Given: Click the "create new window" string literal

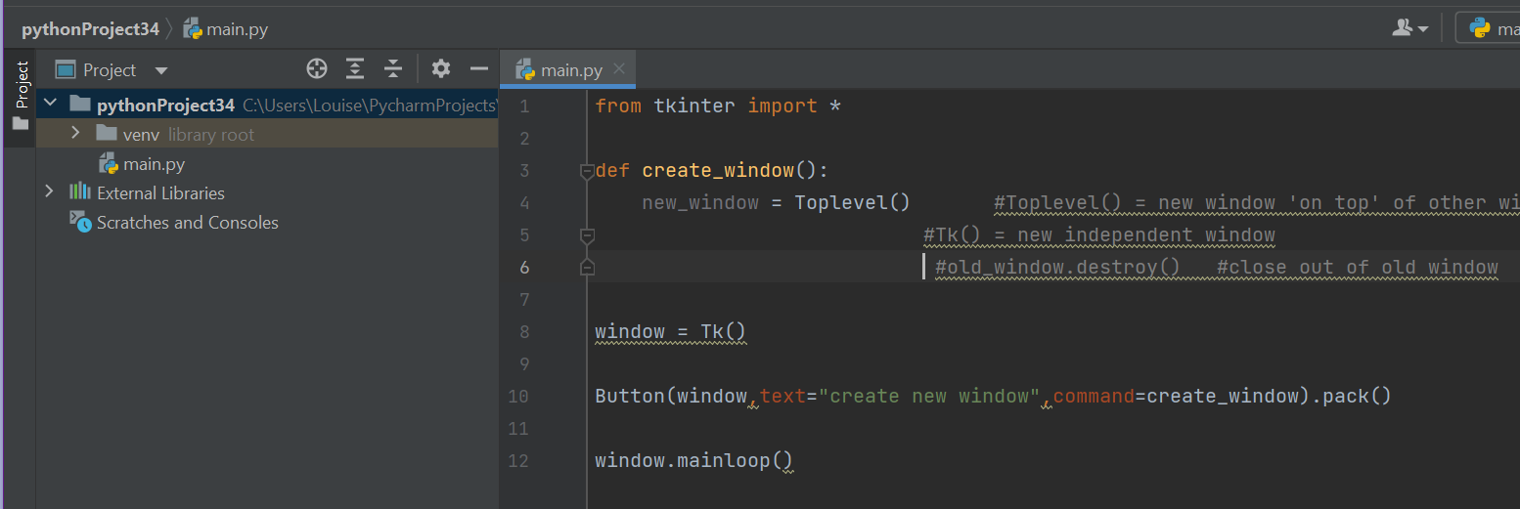Looking at the screenshot, I should 929,396.
